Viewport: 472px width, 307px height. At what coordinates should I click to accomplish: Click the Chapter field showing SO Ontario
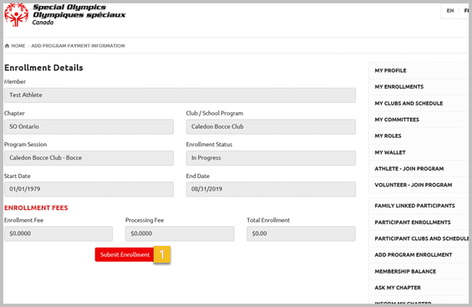pos(89,127)
